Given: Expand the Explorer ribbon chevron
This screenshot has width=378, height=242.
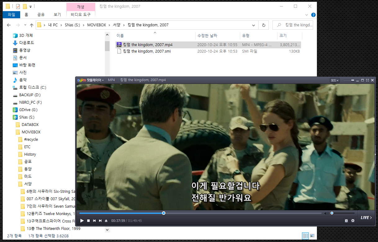Looking at the screenshot, I should pos(307,15).
